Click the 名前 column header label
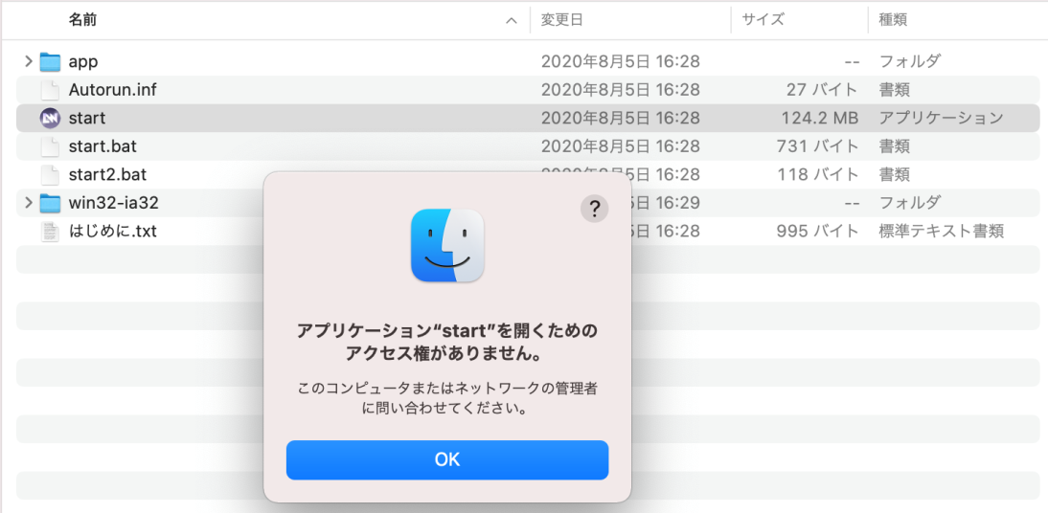1048x513 pixels. tap(82, 19)
